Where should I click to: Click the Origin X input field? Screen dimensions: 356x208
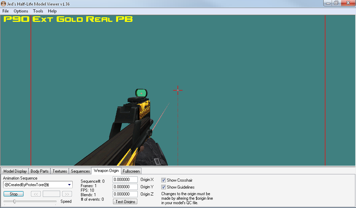tap(125, 180)
